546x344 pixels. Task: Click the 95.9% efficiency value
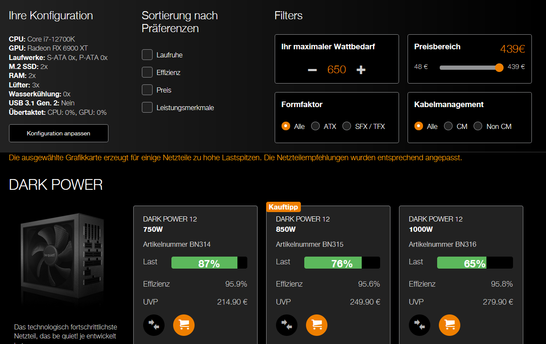click(x=236, y=284)
